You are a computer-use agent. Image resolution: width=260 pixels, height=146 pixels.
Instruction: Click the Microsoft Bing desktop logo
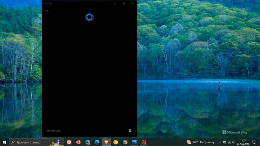coord(234,132)
